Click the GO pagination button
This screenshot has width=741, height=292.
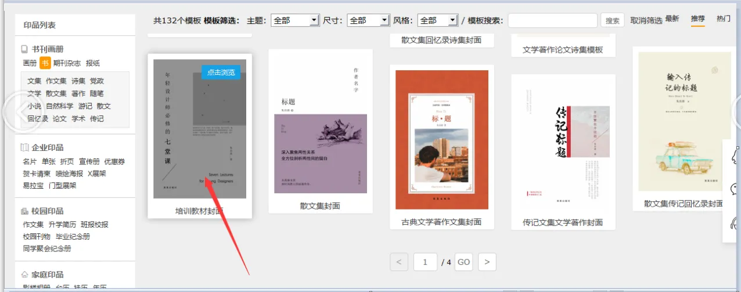463,262
